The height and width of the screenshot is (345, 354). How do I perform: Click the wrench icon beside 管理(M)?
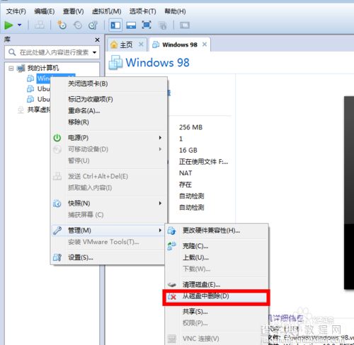point(57,230)
